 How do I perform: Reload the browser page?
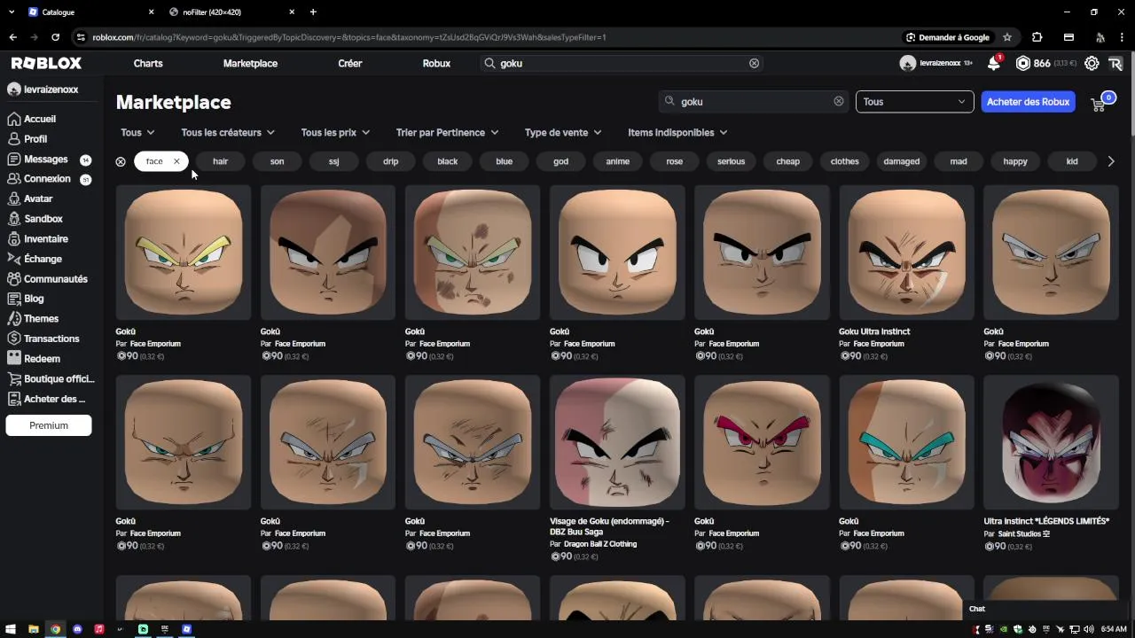[55, 37]
